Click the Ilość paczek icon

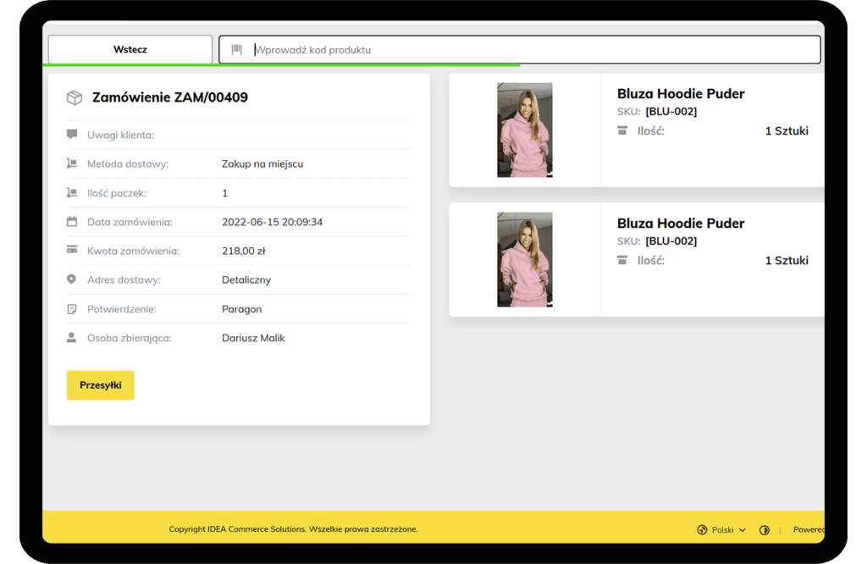[x=72, y=193]
